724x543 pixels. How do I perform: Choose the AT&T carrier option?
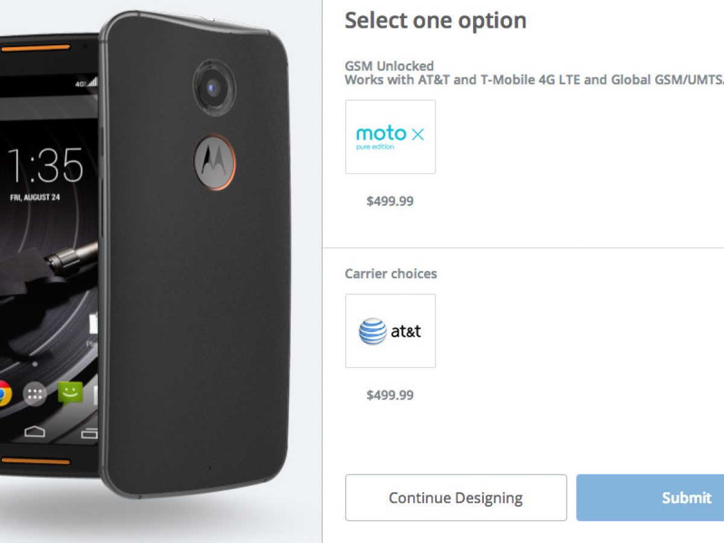390,331
